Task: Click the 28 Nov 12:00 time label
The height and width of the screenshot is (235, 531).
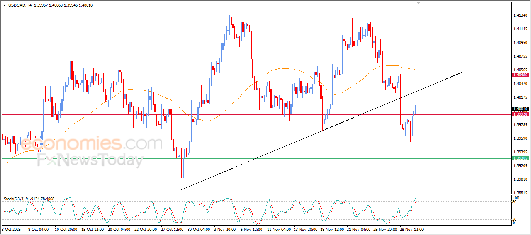Action: [x=412, y=229]
